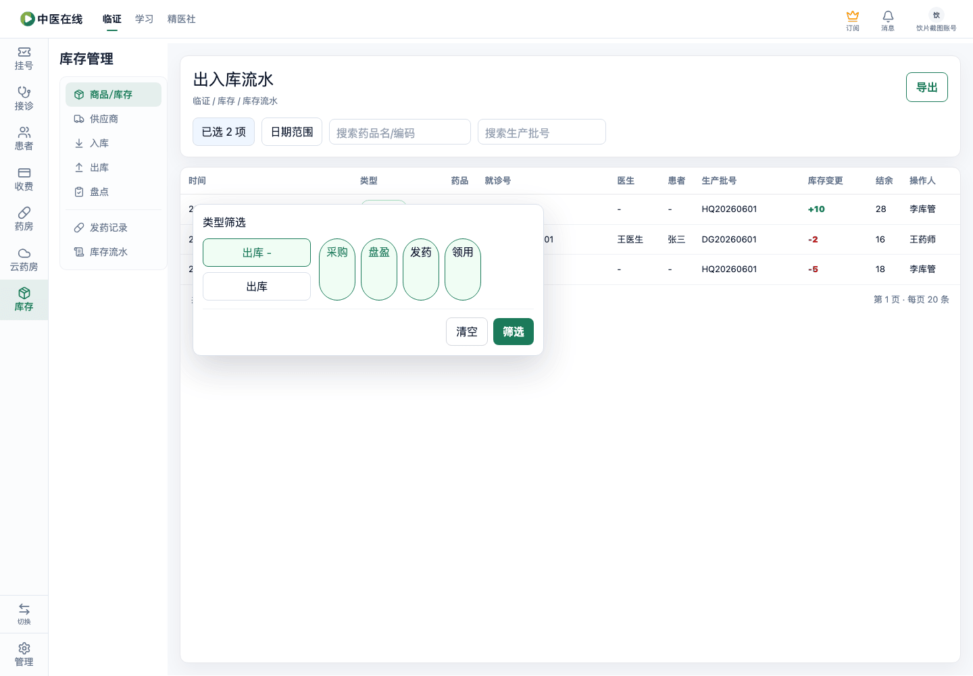Screen dimensions: 973x676
Task: Click the 王药师 operator cell
Action: [x=923, y=240]
